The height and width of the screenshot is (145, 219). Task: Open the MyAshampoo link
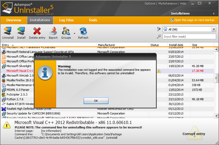click(x=168, y=3)
